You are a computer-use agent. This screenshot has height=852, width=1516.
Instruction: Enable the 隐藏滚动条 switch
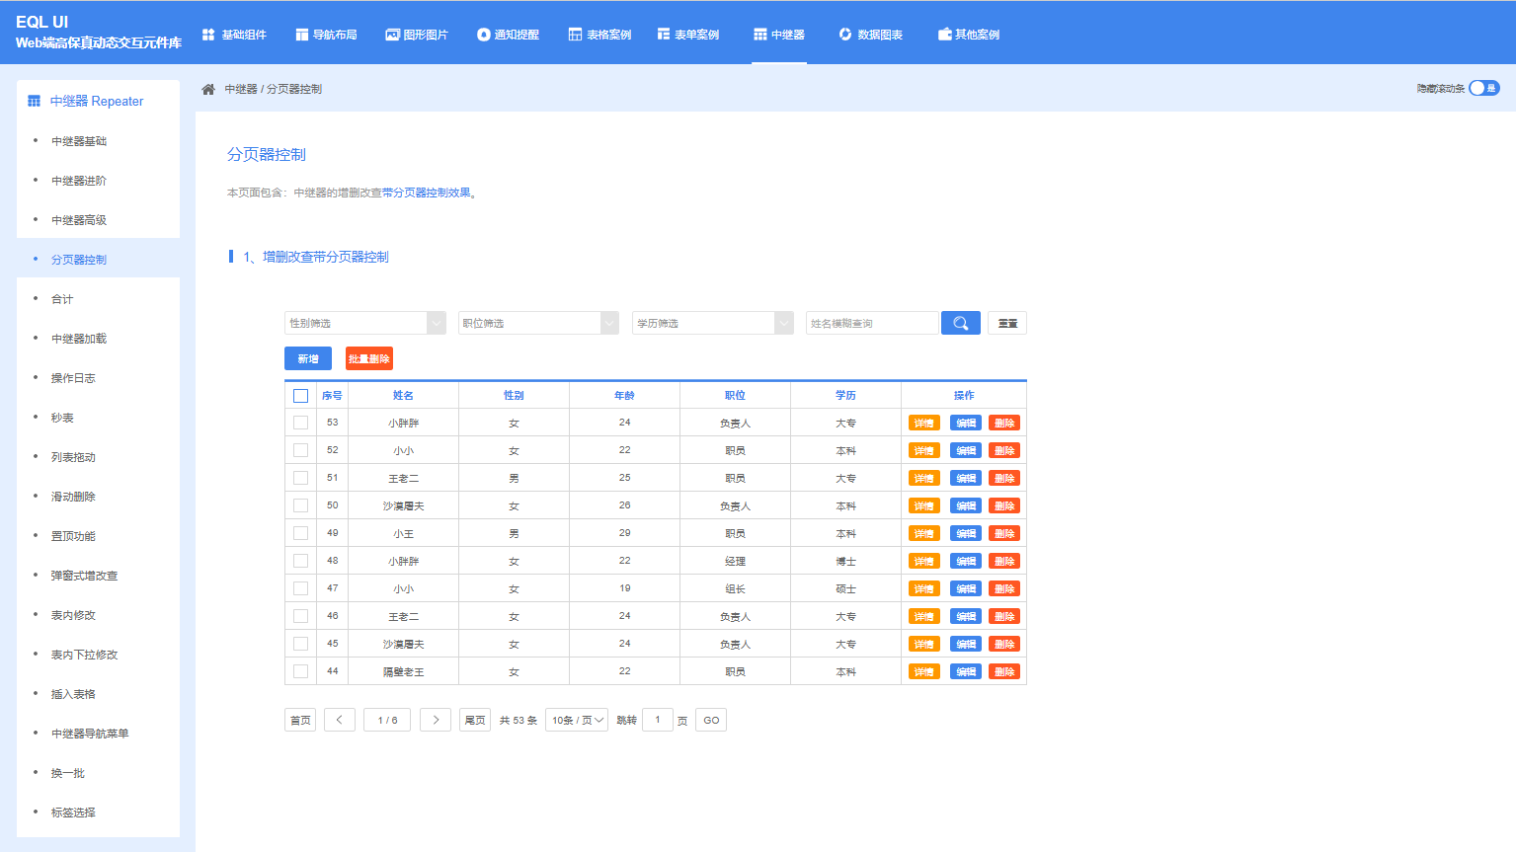click(x=1482, y=88)
